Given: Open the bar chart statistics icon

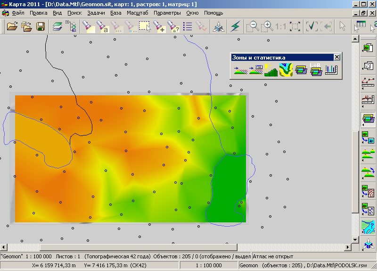Looking at the screenshot, I should tap(331, 70).
